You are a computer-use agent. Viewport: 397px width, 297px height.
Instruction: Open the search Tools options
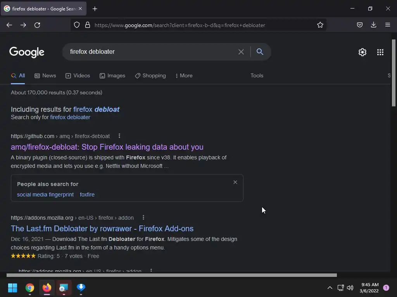(257, 75)
